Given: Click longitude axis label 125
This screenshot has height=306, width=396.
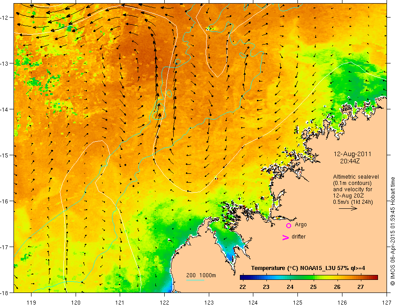Looking at the screenshot, I should tap(298, 302).
